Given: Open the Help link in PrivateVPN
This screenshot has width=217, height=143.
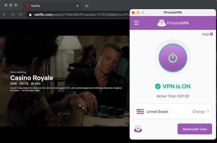Looking at the screenshot, I should (205, 34).
